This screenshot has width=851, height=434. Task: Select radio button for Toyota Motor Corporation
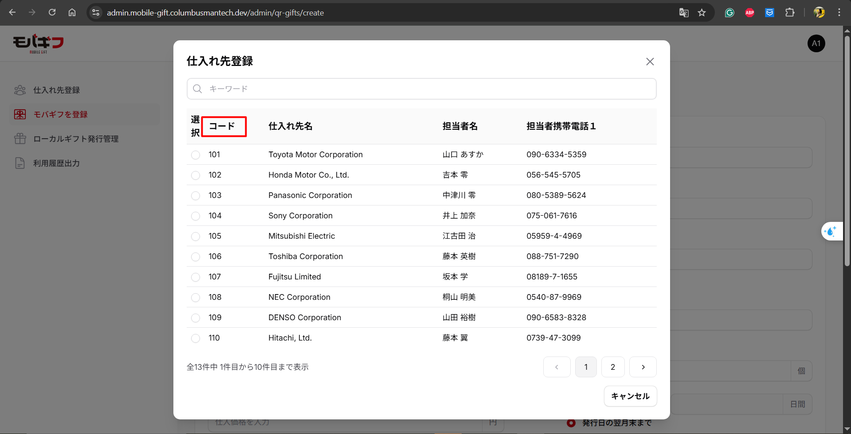click(196, 155)
